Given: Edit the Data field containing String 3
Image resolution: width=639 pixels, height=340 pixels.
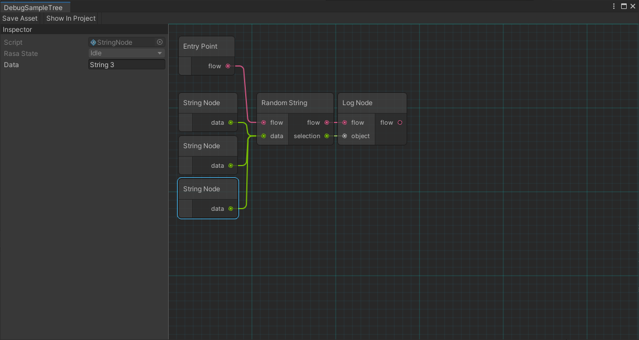Looking at the screenshot, I should click(x=126, y=64).
